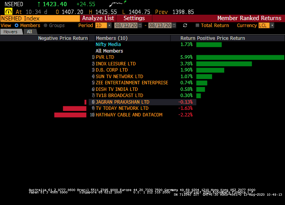This screenshot has width=285, height=205.
Task: Open the Settings menu
Action: pos(134,18)
